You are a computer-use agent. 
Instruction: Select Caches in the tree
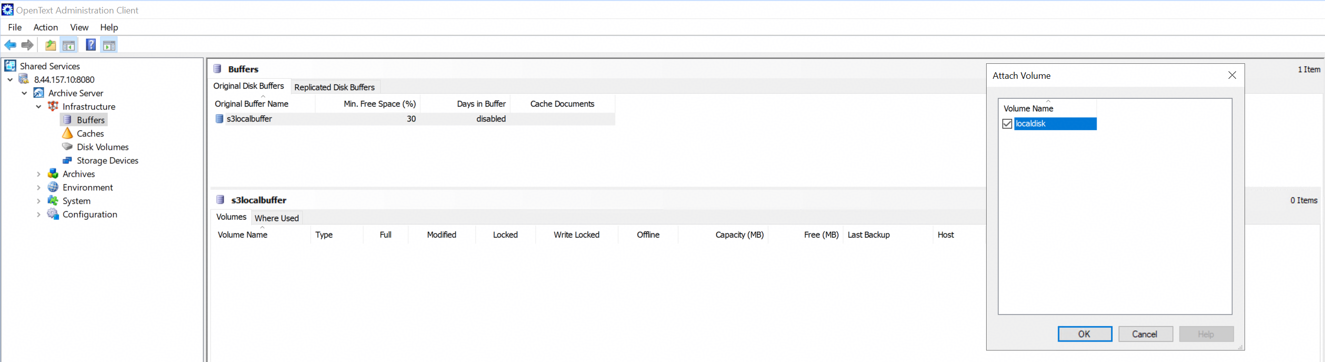click(90, 134)
